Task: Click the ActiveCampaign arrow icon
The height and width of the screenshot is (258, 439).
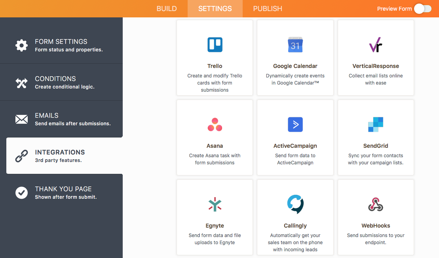Action: (x=295, y=124)
